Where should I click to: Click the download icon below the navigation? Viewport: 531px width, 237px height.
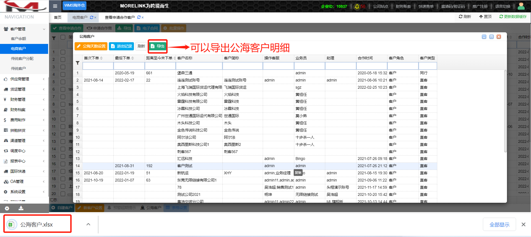(x=21, y=209)
